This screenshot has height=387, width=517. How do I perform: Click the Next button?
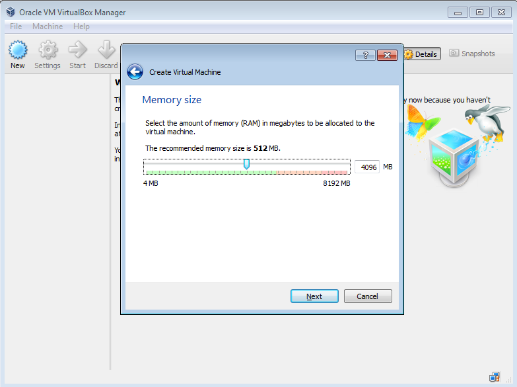tap(314, 296)
